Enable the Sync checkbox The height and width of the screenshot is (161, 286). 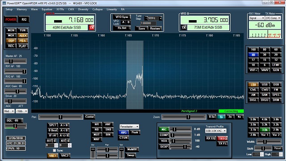[55, 150]
